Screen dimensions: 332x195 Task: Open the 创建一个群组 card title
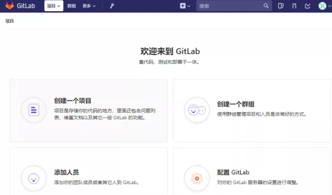click(236, 104)
